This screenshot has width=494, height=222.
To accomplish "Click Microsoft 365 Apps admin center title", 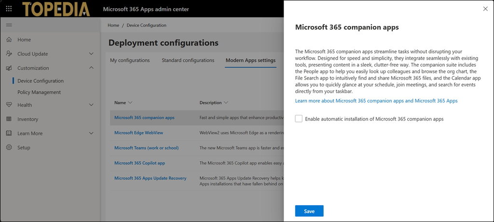I will click(x=146, y=9).
